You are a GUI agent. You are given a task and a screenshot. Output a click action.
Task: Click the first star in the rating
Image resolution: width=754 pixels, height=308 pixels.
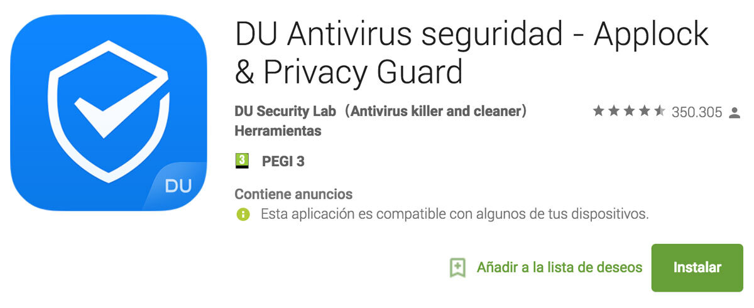(599, 112)
